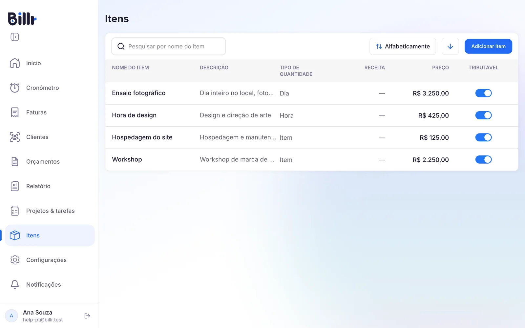Toggle tributável for Hora de design
The image size is (525, 328).
pyautogui.click(x=483, y=115)
